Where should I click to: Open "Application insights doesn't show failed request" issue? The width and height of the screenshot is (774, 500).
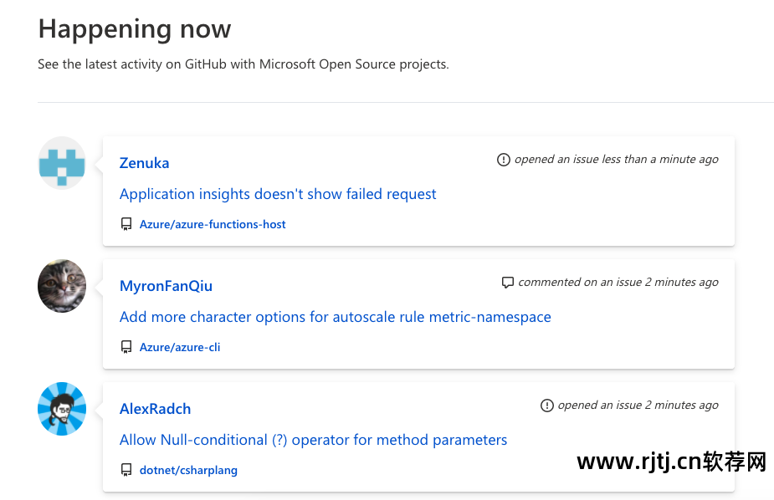(x=278, y=194)
